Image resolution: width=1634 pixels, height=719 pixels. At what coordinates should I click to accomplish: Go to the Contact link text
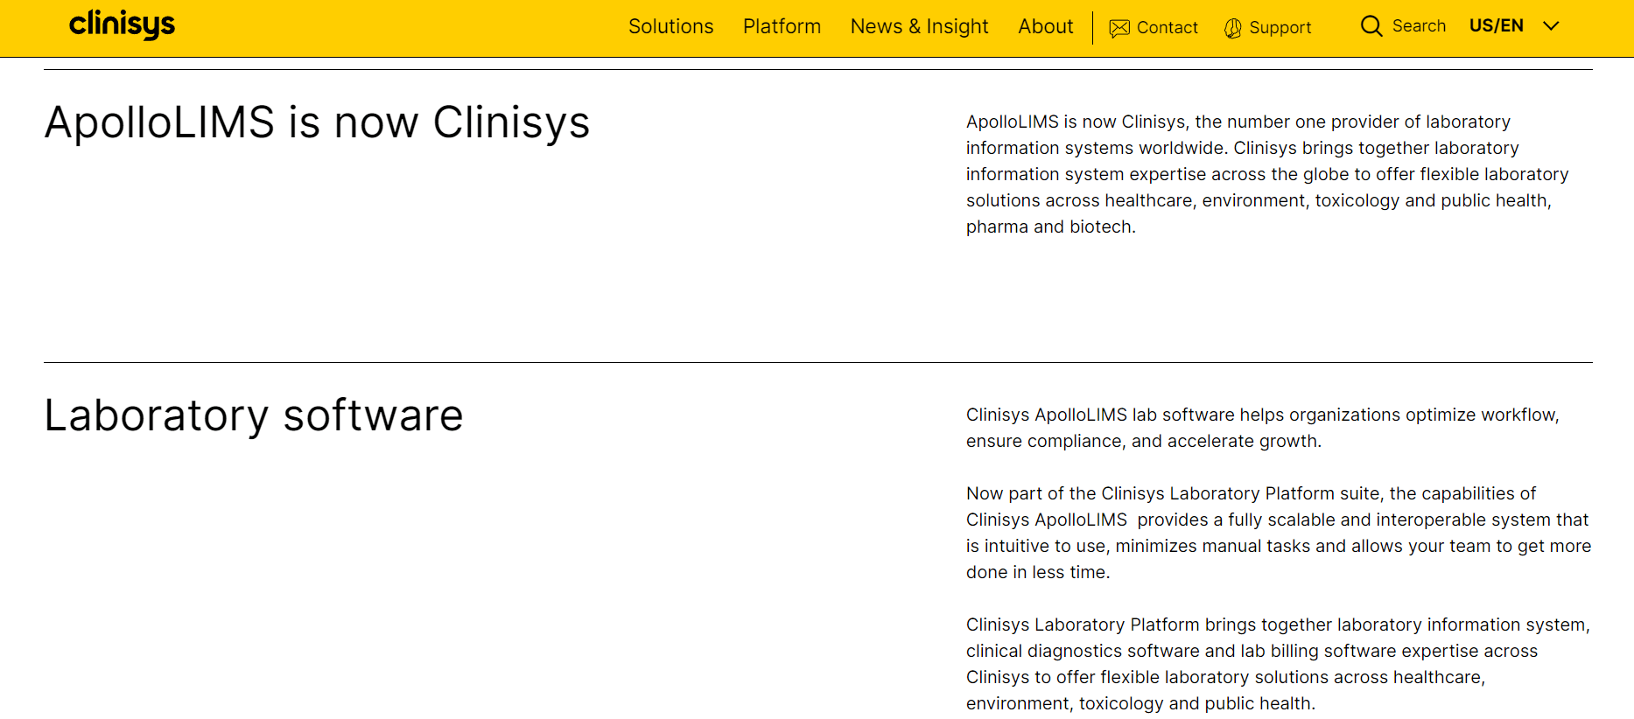click(1167, 28)
